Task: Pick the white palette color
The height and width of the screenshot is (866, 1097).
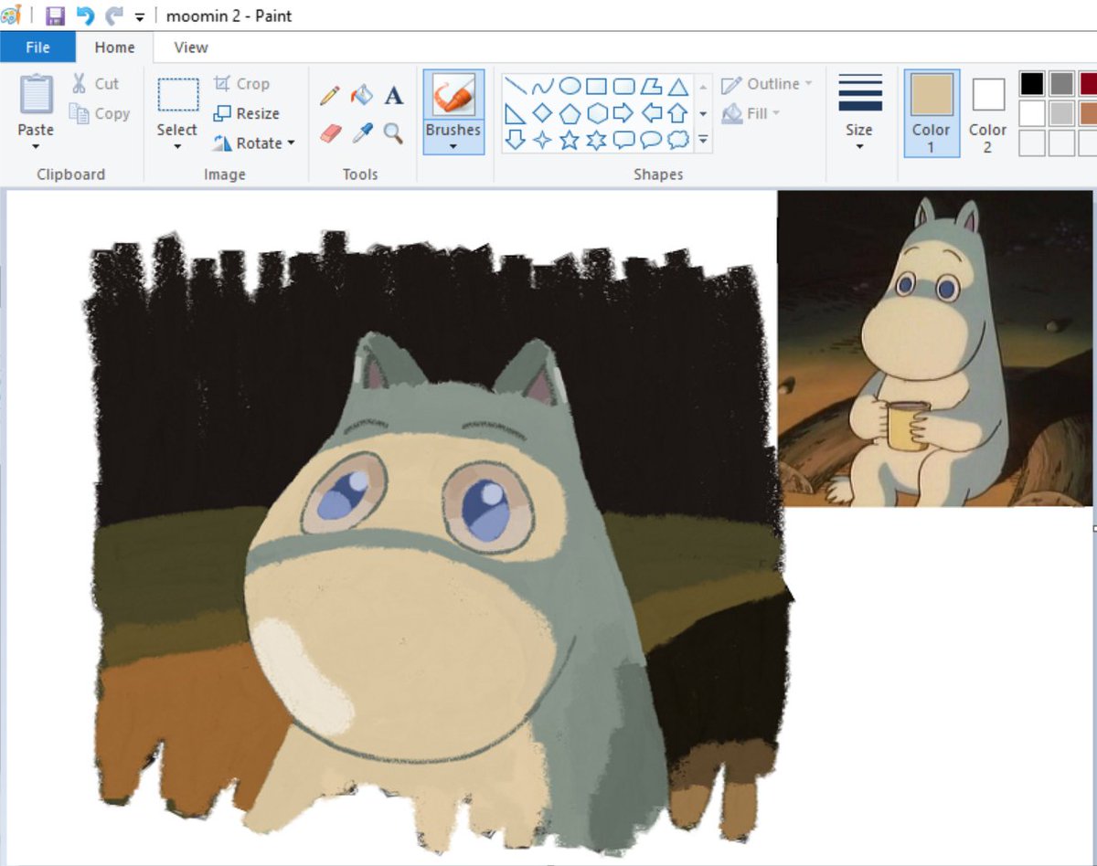Action: click(1032, 113)
